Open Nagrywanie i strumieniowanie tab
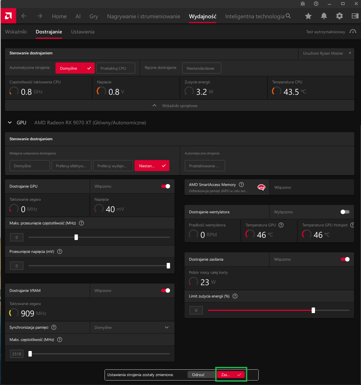Image resolution: width=361 pixels, height=385 pixels. coord(144,16)
